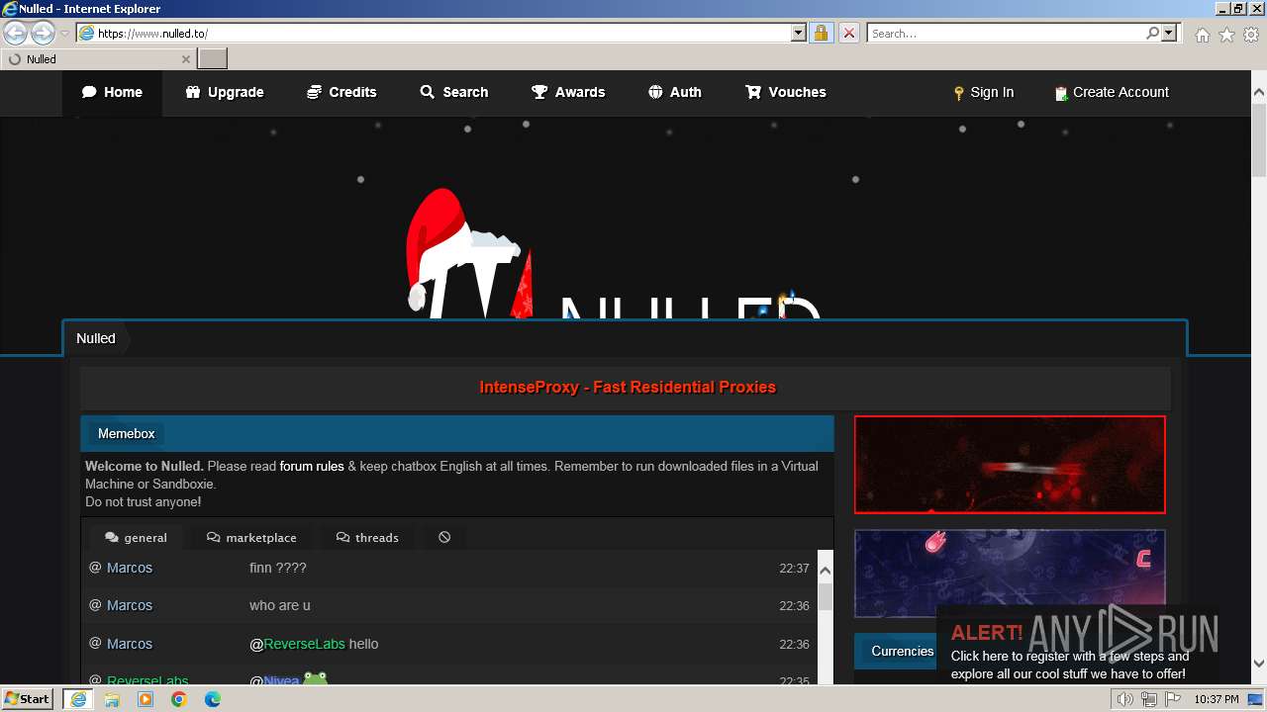Open the Windows Start button
The width and height of the screenshot is (1267, 712).
click(x=29, y=698)
